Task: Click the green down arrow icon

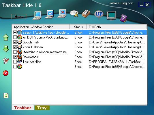Action: pos(6,49)
